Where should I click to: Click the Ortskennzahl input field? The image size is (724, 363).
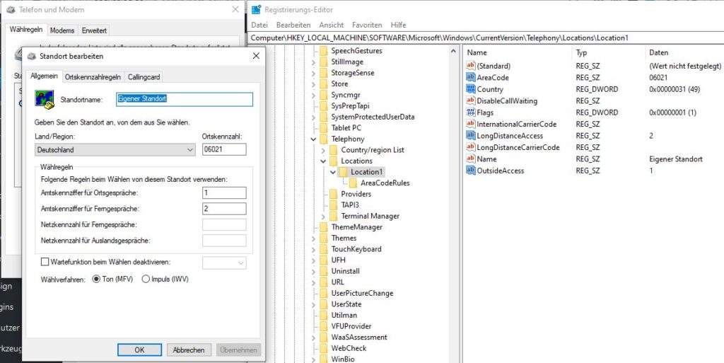pyautogui.click(x=223, y=150)
